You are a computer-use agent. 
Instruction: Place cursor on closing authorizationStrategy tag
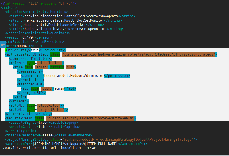(x=28, y=114)
